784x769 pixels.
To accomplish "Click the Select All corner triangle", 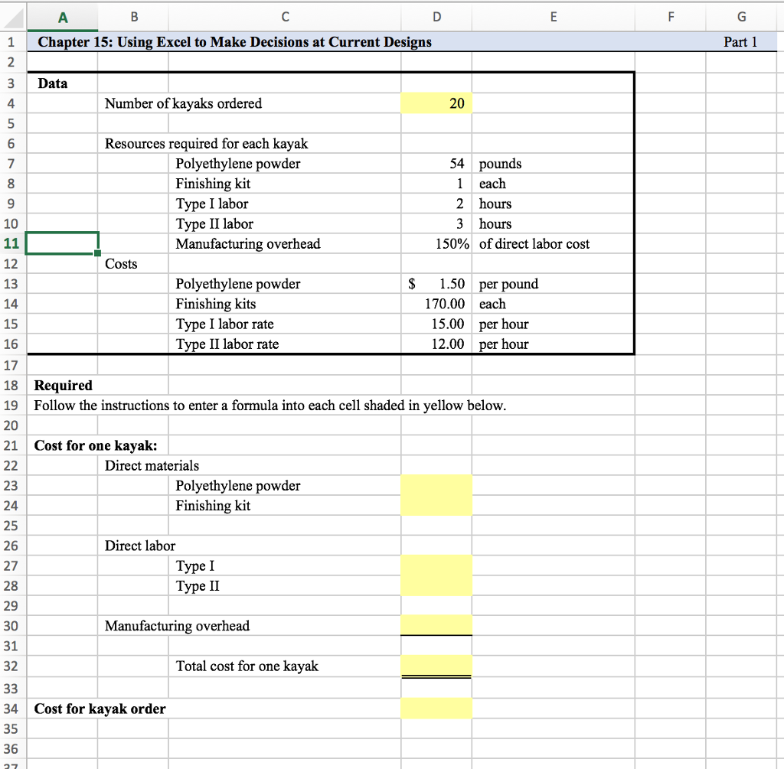I will (x=11, y=16).
